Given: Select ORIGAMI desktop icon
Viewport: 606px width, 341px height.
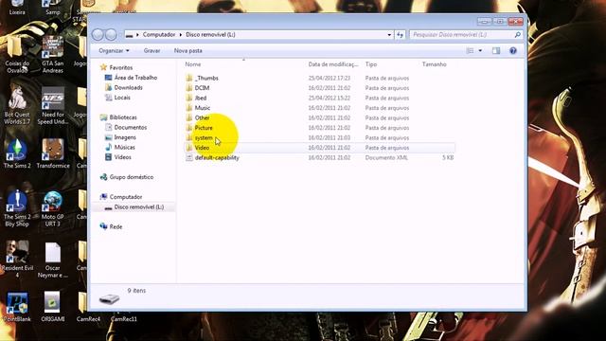Looking at the screenshot, I should 52,307.
